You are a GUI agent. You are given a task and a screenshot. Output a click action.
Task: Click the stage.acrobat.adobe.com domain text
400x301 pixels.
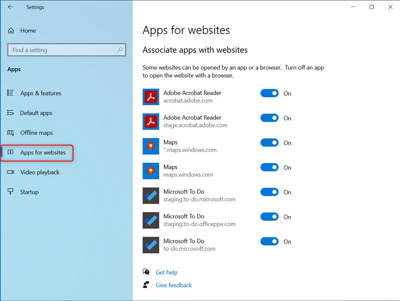[195, 125]
